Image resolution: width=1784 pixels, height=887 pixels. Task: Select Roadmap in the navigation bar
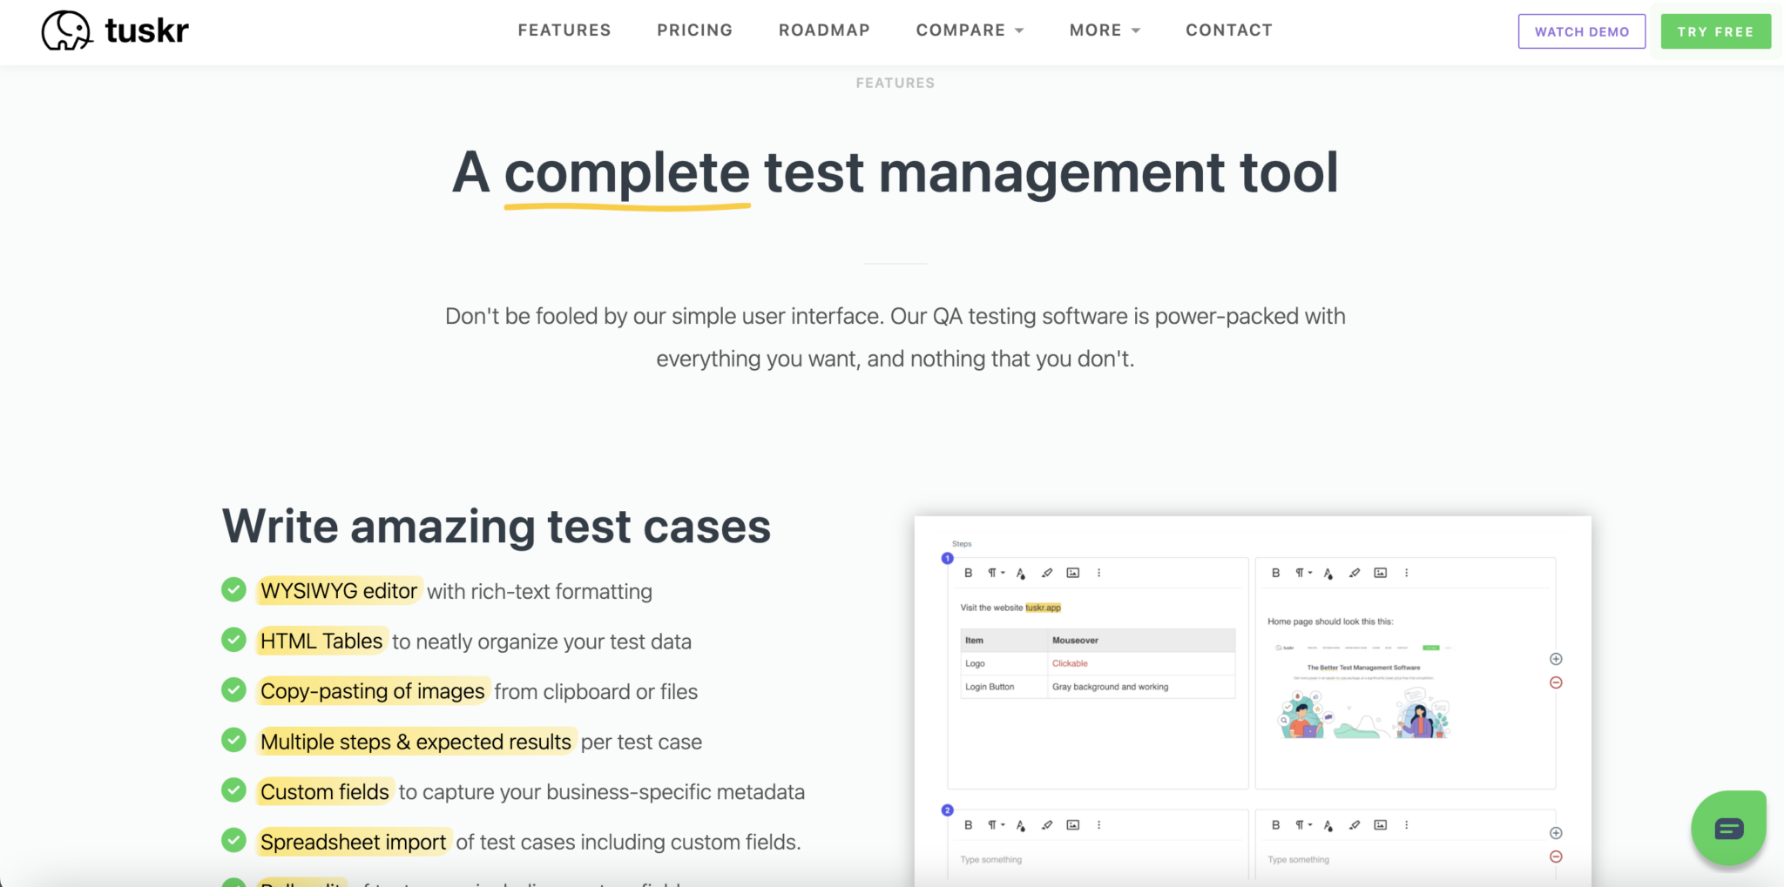(x=824, y=30)
